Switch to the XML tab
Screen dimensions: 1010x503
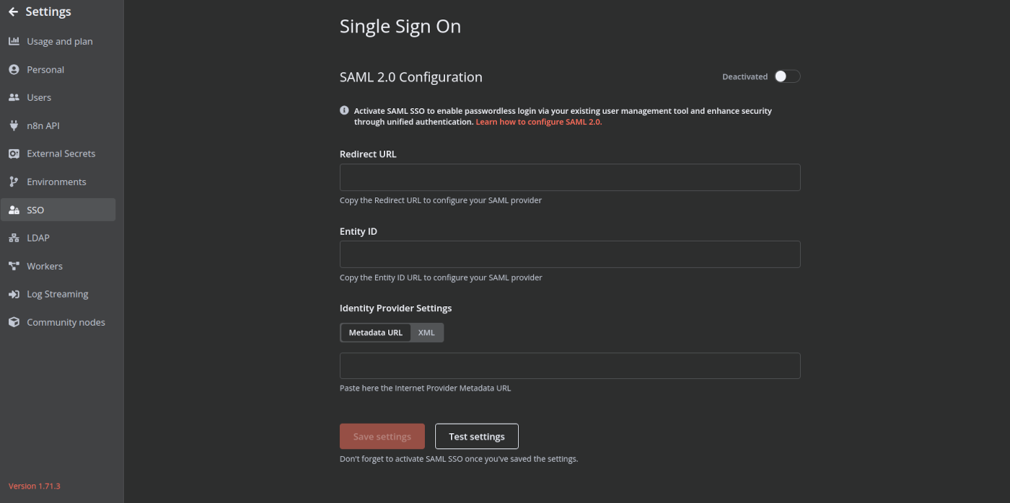click(x=426, y=332)
